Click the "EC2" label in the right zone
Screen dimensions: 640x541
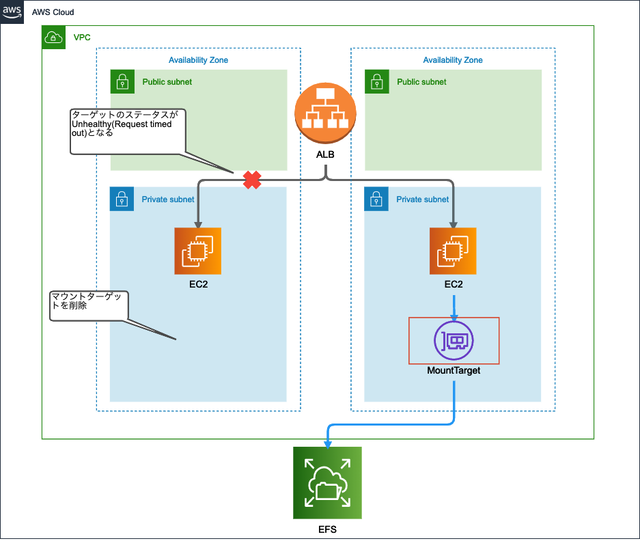click(454, 284)
